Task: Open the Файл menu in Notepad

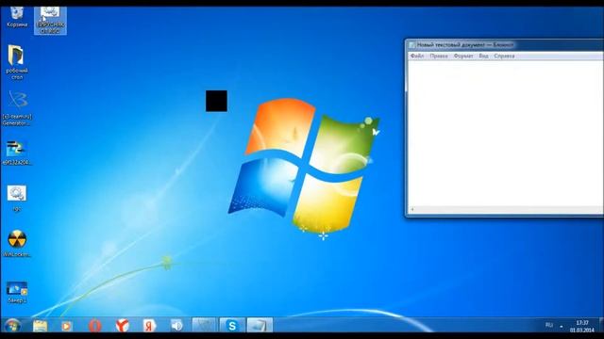Action: (x=417, y=56)
